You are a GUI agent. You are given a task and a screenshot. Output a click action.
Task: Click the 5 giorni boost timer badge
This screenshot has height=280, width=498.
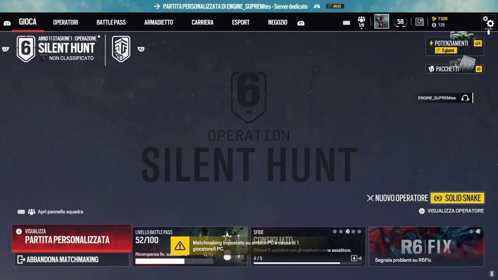tap(446, 51)
